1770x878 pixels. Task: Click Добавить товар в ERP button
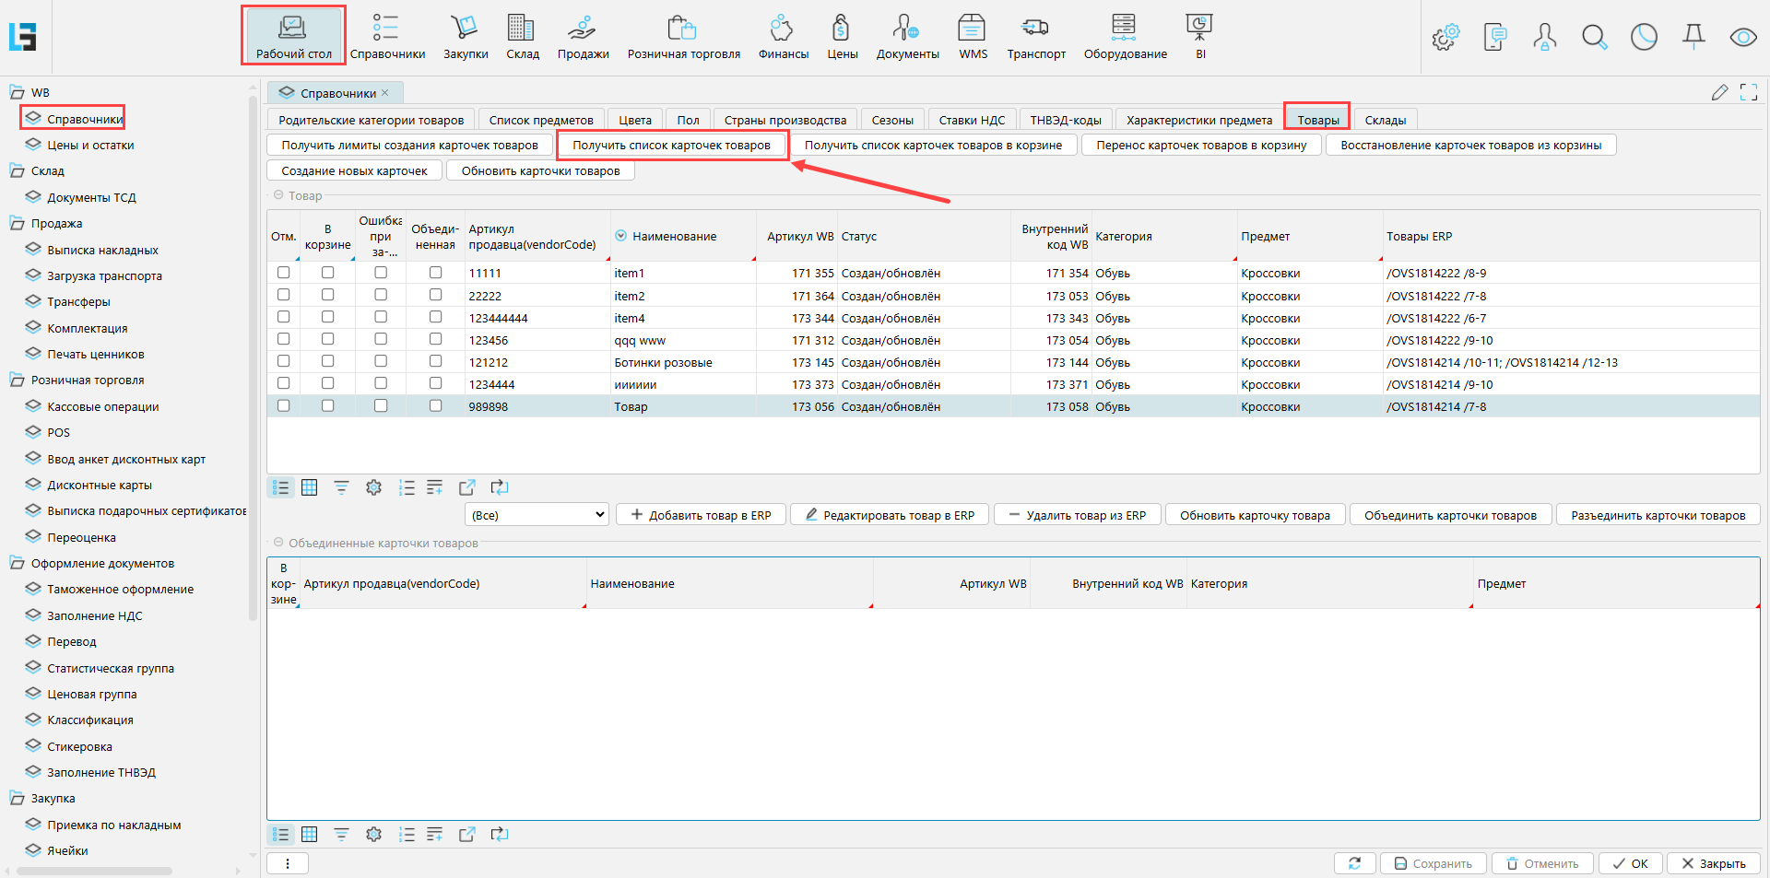(701, 515)
